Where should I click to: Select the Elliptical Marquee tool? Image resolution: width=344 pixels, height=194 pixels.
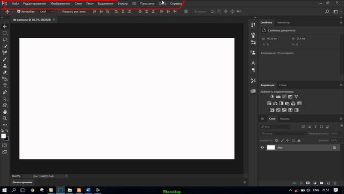5,33
